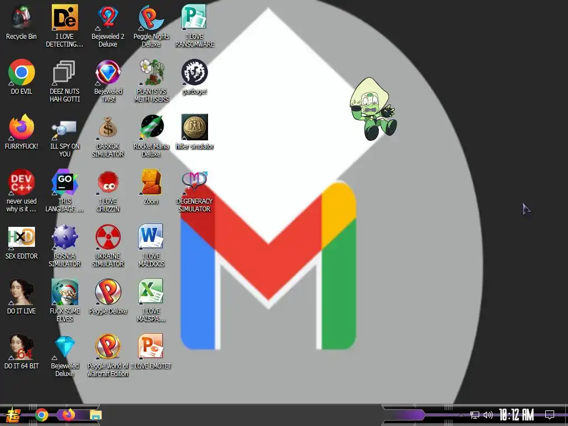Select the Firefox shortcut on the desktop
Viewport: 568px width, 426px height.
(x=22, y=128)
